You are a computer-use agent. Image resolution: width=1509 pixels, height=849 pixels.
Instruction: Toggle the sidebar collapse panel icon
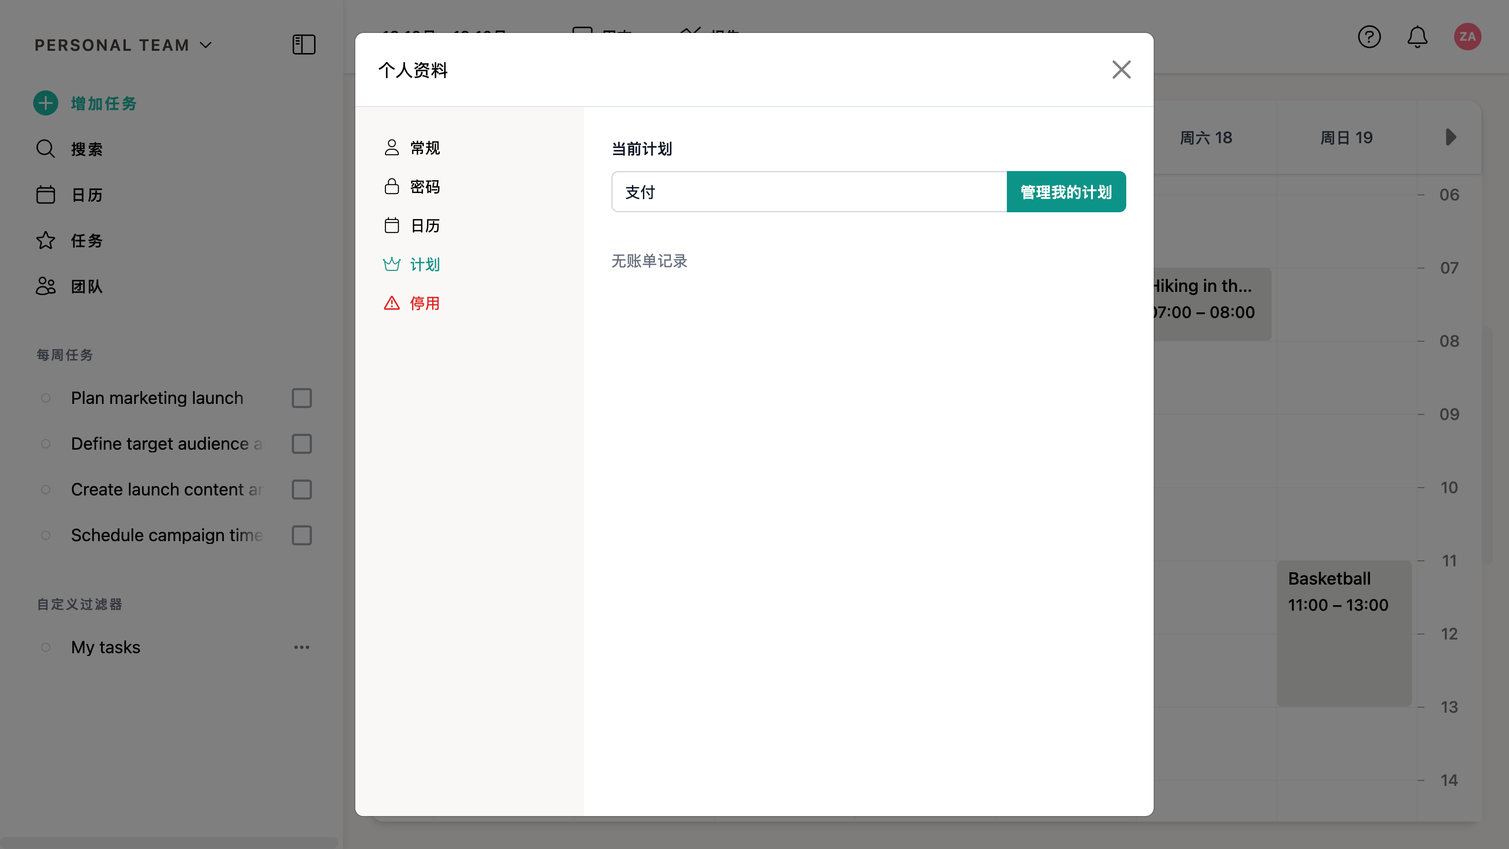304,44
